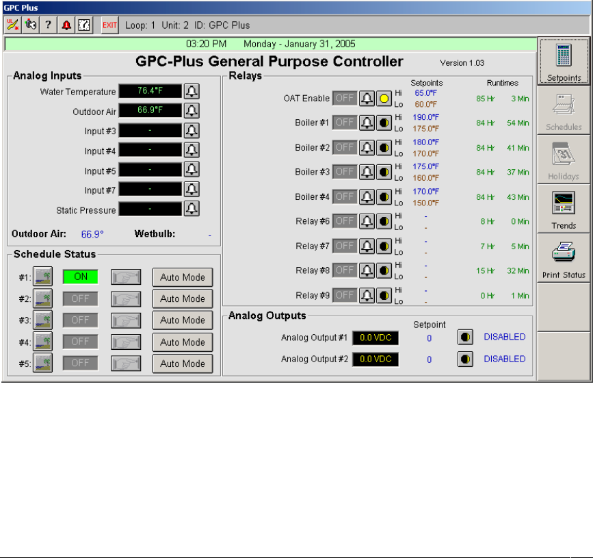Screen dimensions: 593x558
Task: Click the Boiler #2 alarm bell
Action: pos(367,148)
